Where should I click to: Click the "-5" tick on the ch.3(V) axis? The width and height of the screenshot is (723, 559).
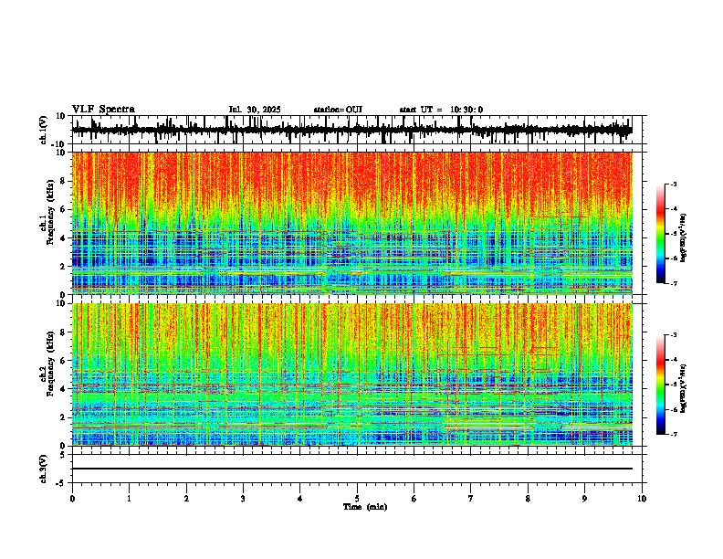pos(60,483)
